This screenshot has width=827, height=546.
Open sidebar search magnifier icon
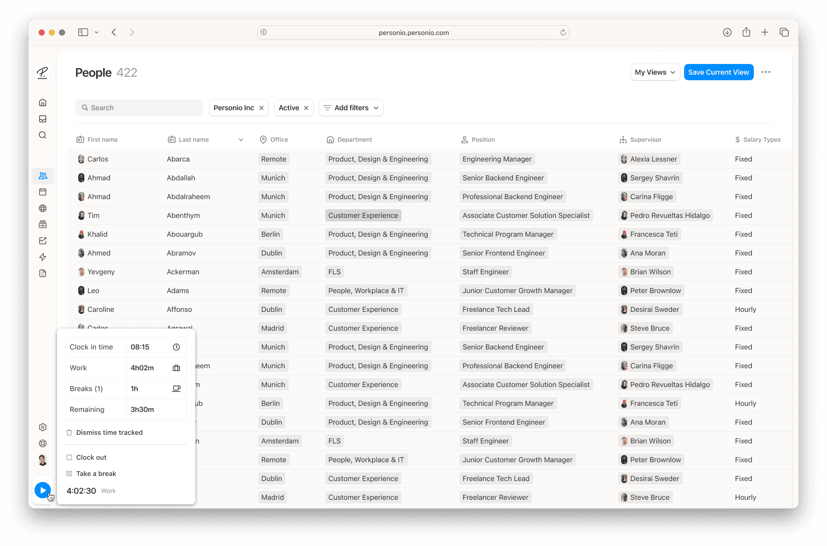[x=43, y=135]
